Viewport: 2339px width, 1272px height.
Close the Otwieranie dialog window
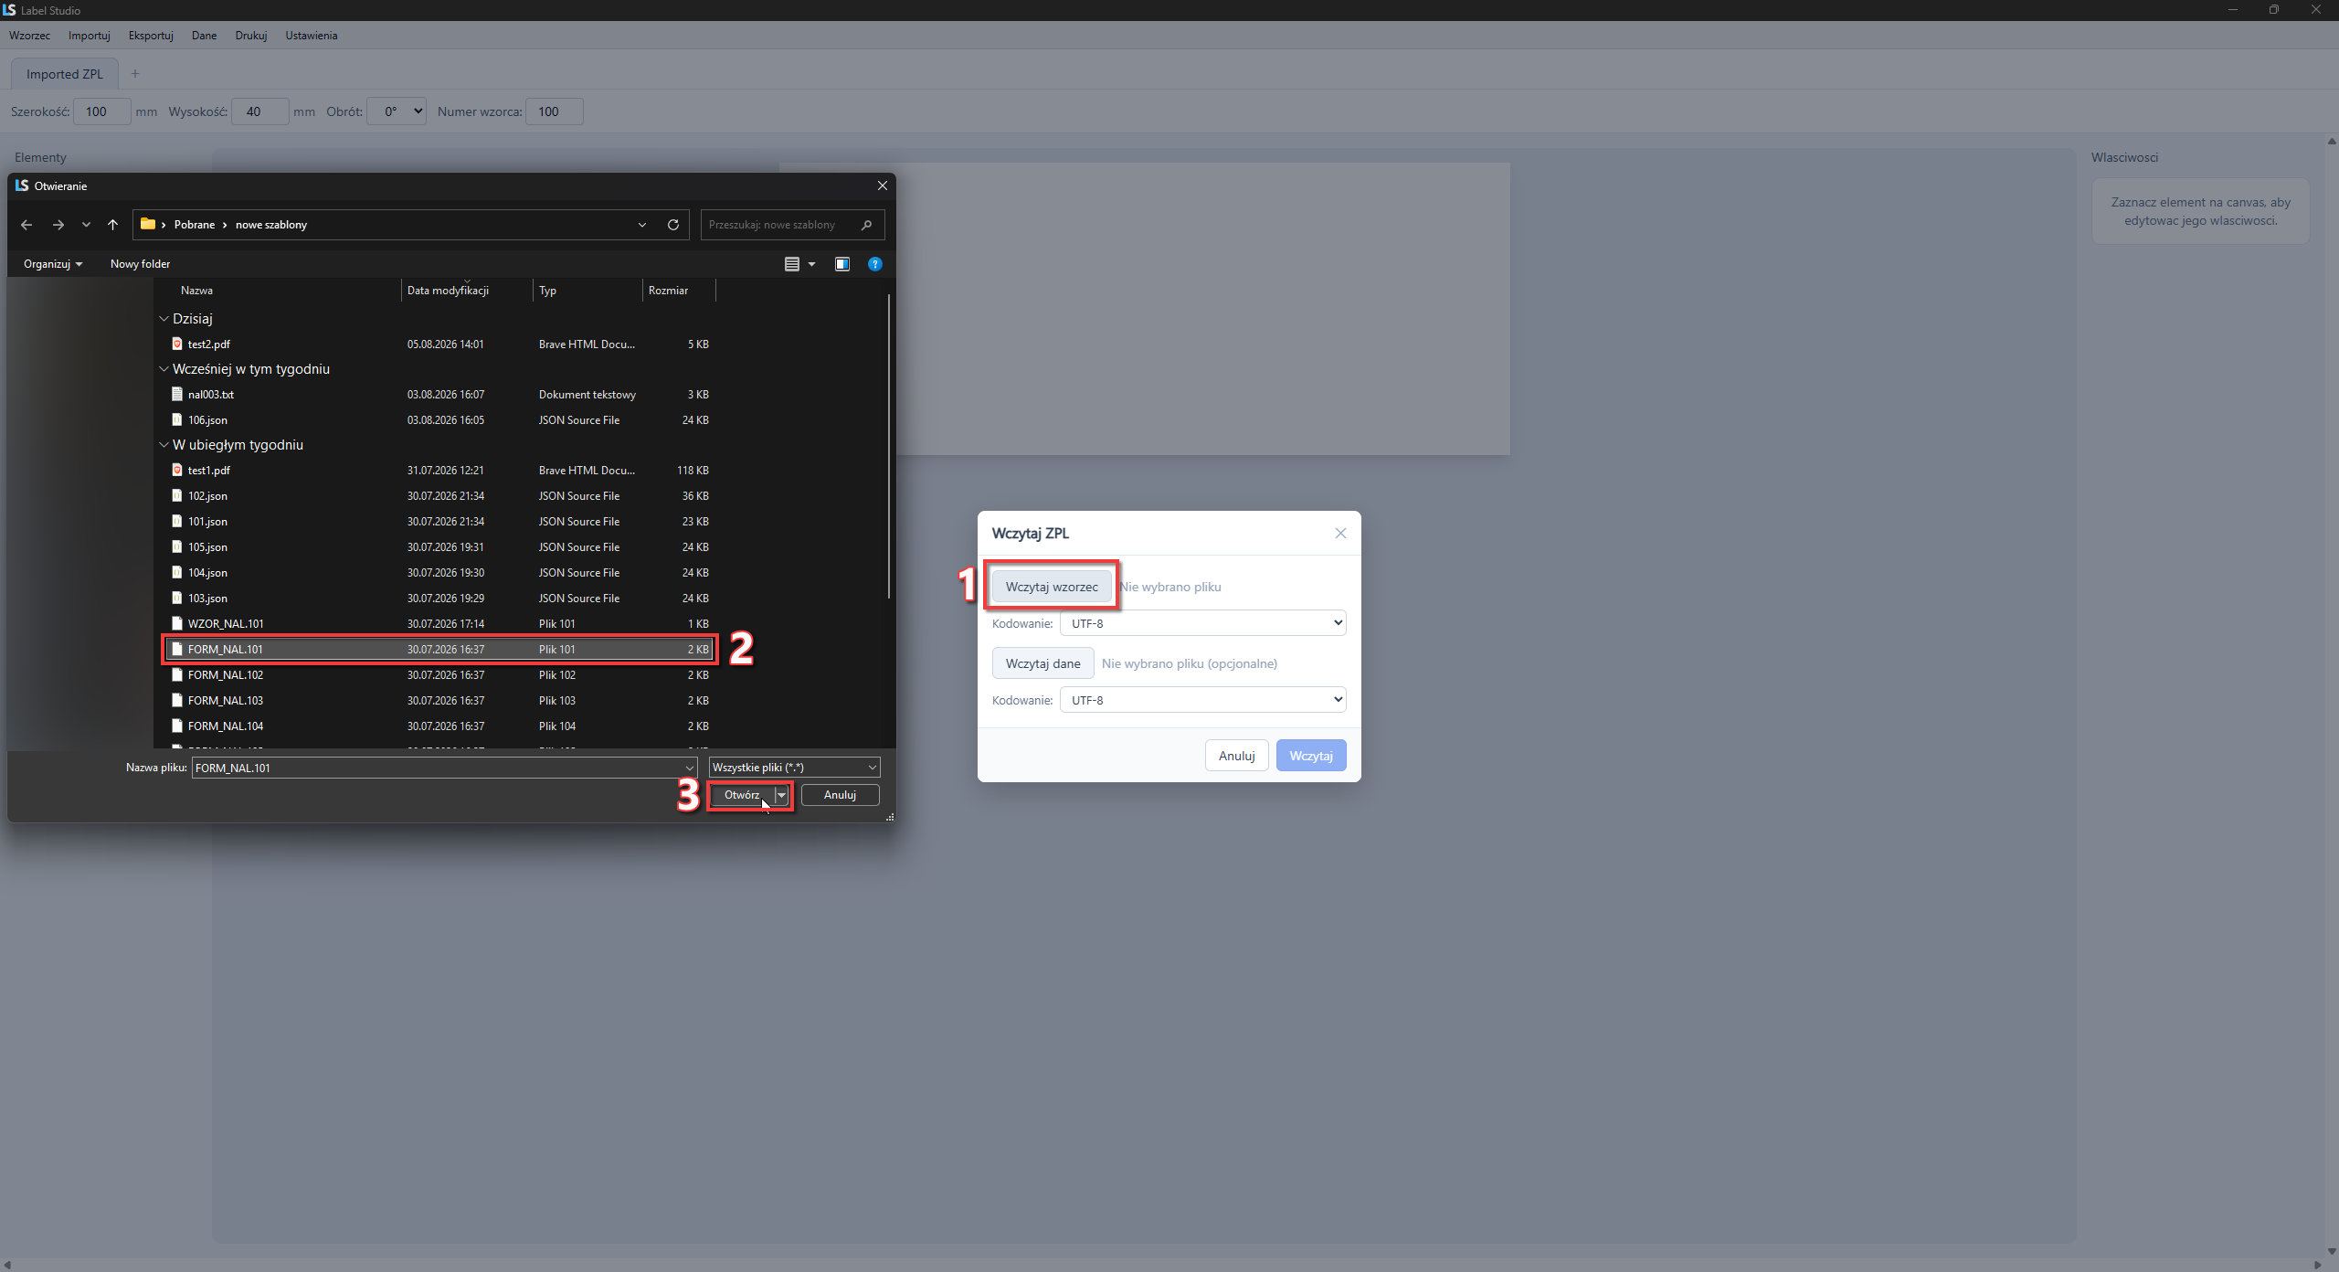coord(882,185)
